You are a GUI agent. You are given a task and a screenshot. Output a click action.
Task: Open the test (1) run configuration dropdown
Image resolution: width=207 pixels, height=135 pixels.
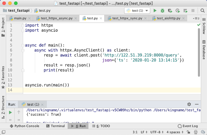(137, 11)
